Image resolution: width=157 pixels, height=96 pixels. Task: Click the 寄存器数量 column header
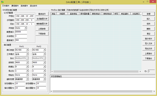(85, 14)
